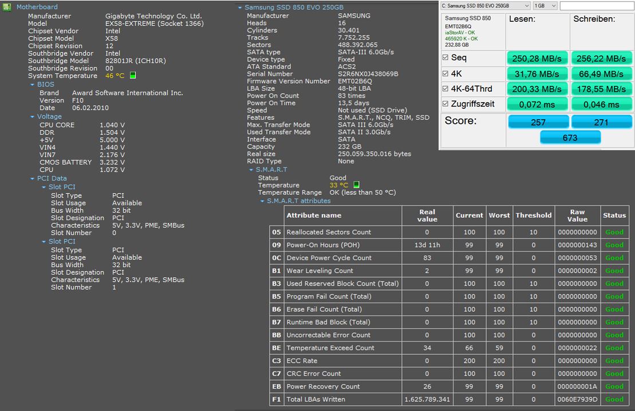Collapse the S.M.A.R.T section

tap(251, 170)
